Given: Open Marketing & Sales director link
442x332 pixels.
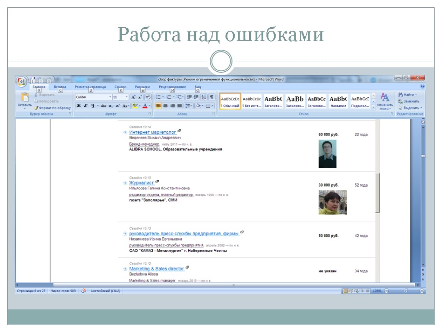Looking at the screenshot, I should 157,269.
